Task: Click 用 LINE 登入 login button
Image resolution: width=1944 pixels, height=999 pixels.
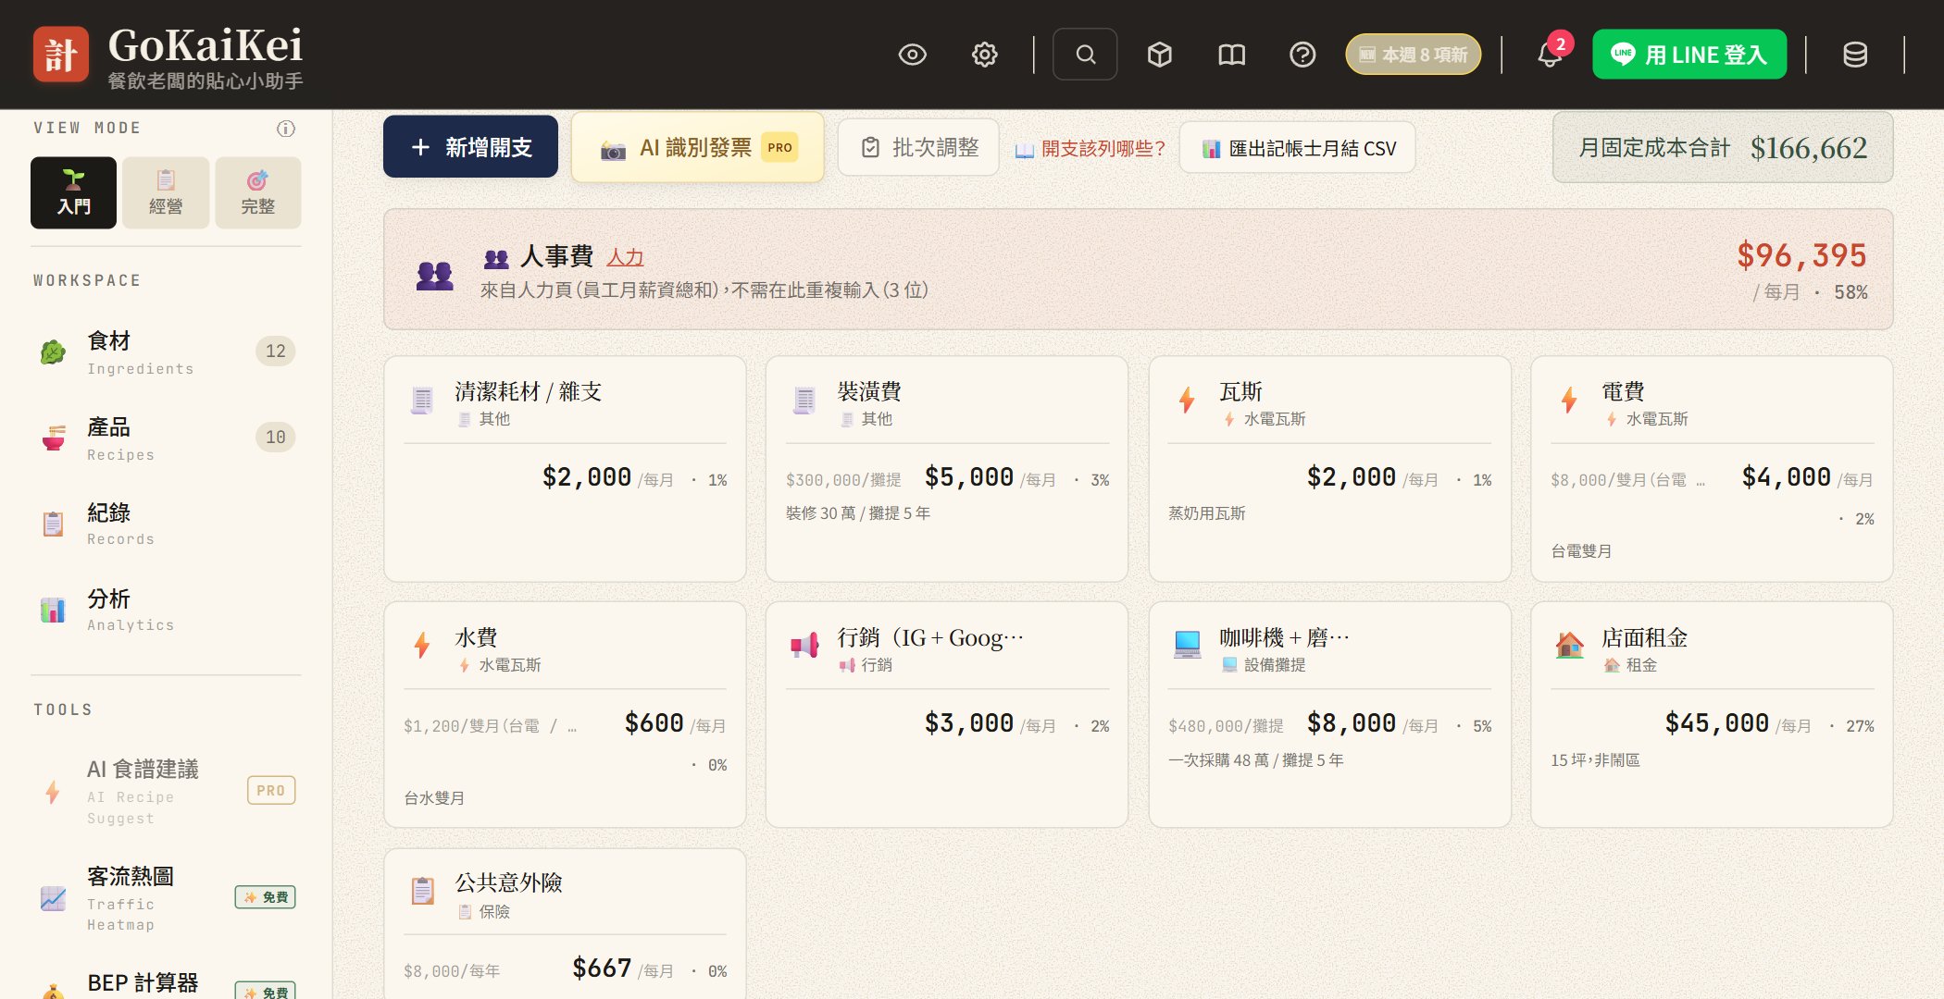Action: tap(1689, 55)
